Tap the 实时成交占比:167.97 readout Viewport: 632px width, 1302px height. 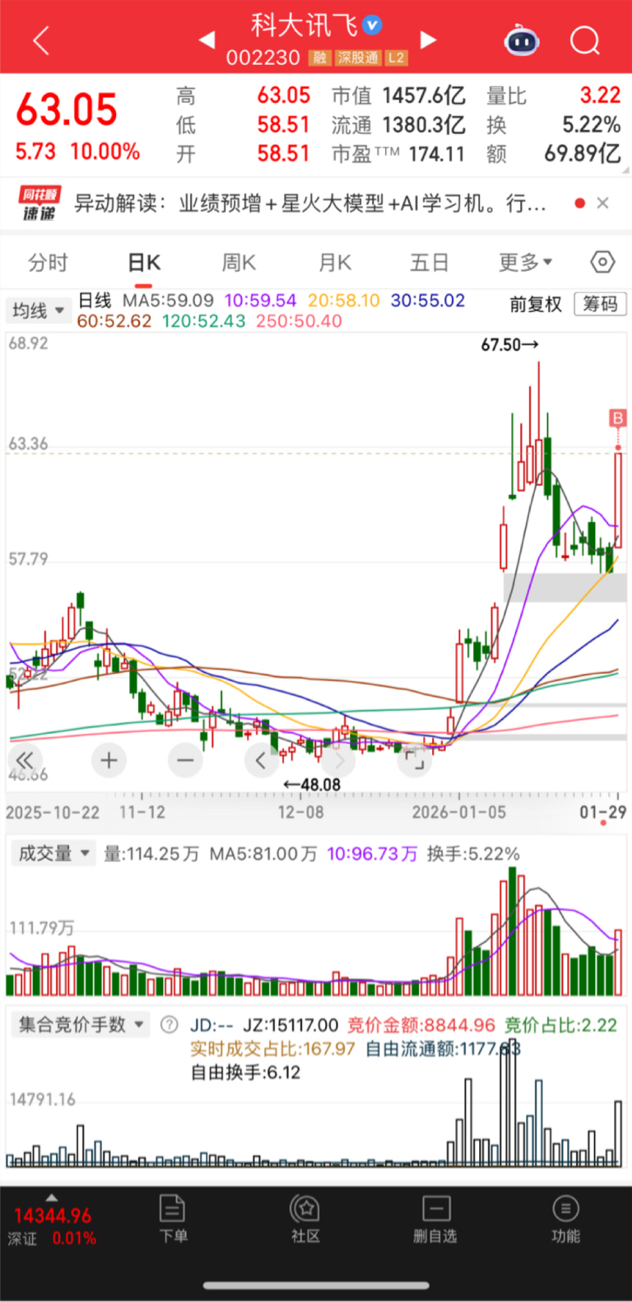(272, 1048)
